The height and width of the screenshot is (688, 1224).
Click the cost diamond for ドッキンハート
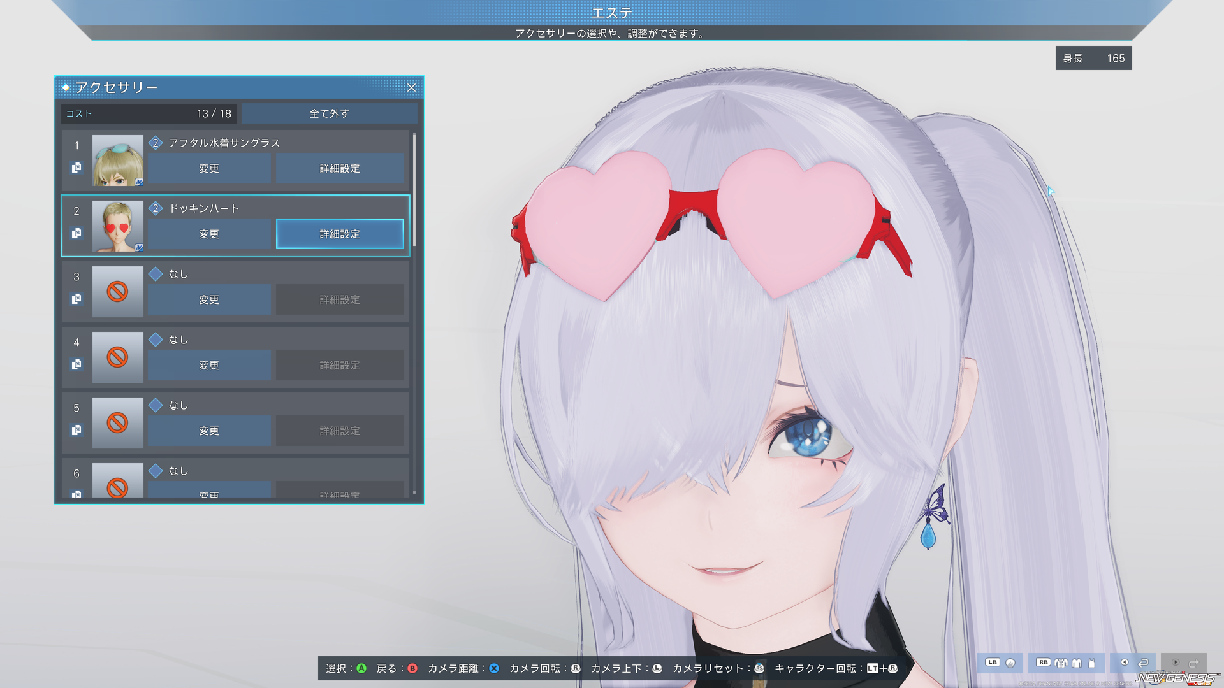click(156, 208)
